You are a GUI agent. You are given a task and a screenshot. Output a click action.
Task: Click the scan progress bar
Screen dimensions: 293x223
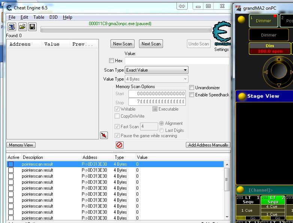[x=126, y=29]
